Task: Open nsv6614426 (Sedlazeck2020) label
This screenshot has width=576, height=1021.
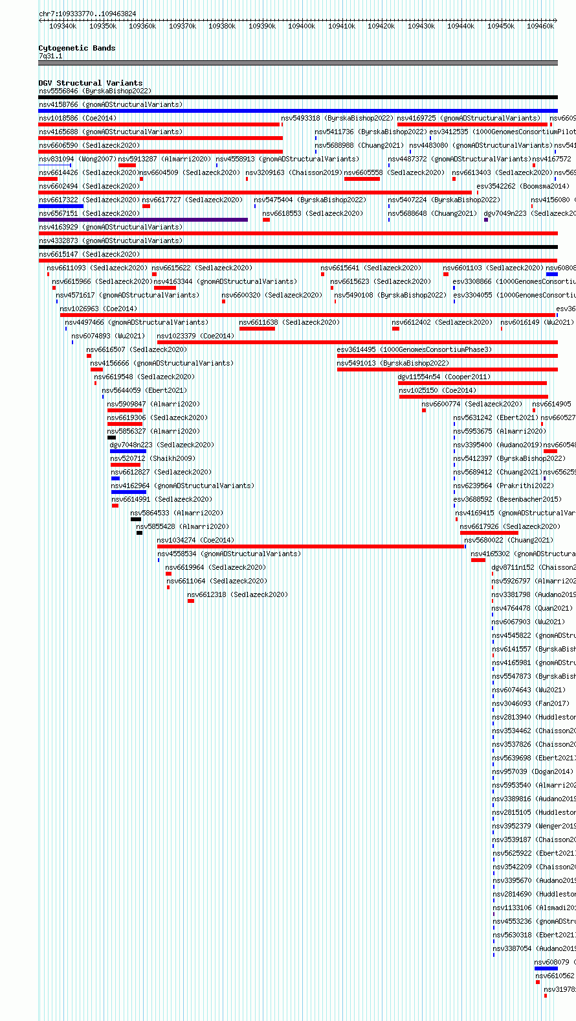Action: pyautogui.click(x=89, y=172)
